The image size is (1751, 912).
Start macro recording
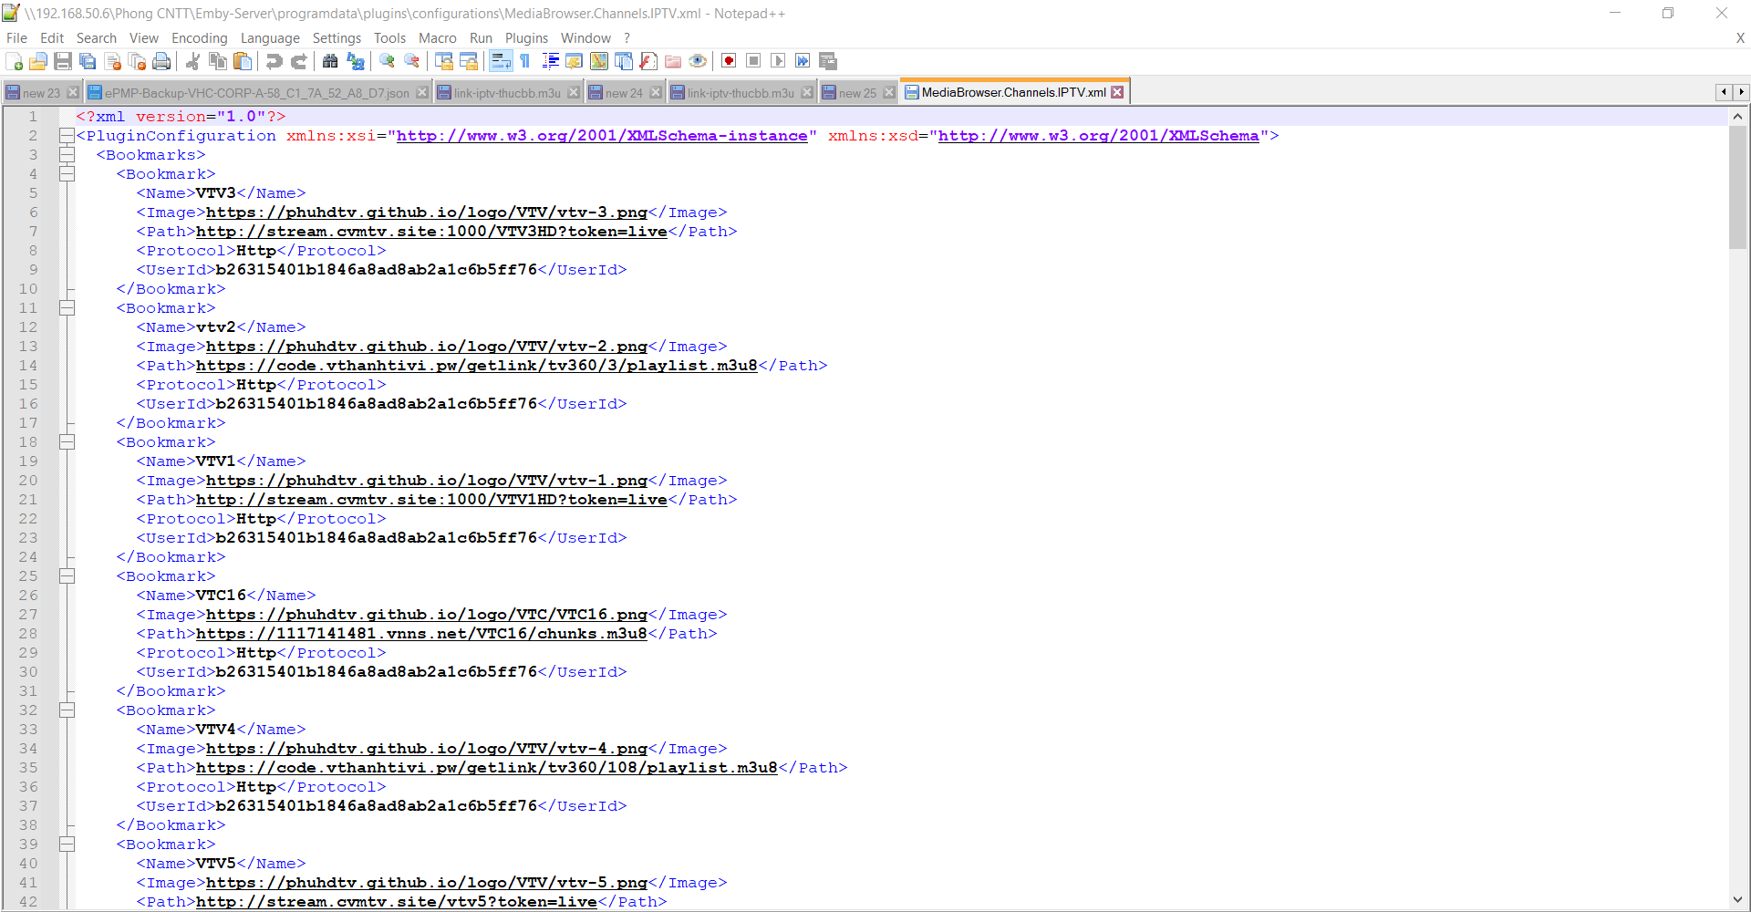pyautogui.click(x=729, y=61)
